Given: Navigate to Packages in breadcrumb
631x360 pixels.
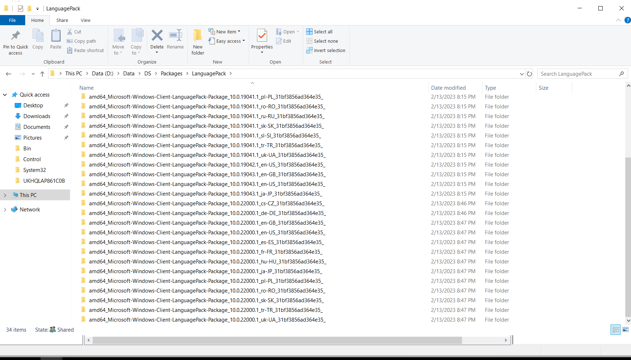Looking at the screenshot, I should 172,74.
